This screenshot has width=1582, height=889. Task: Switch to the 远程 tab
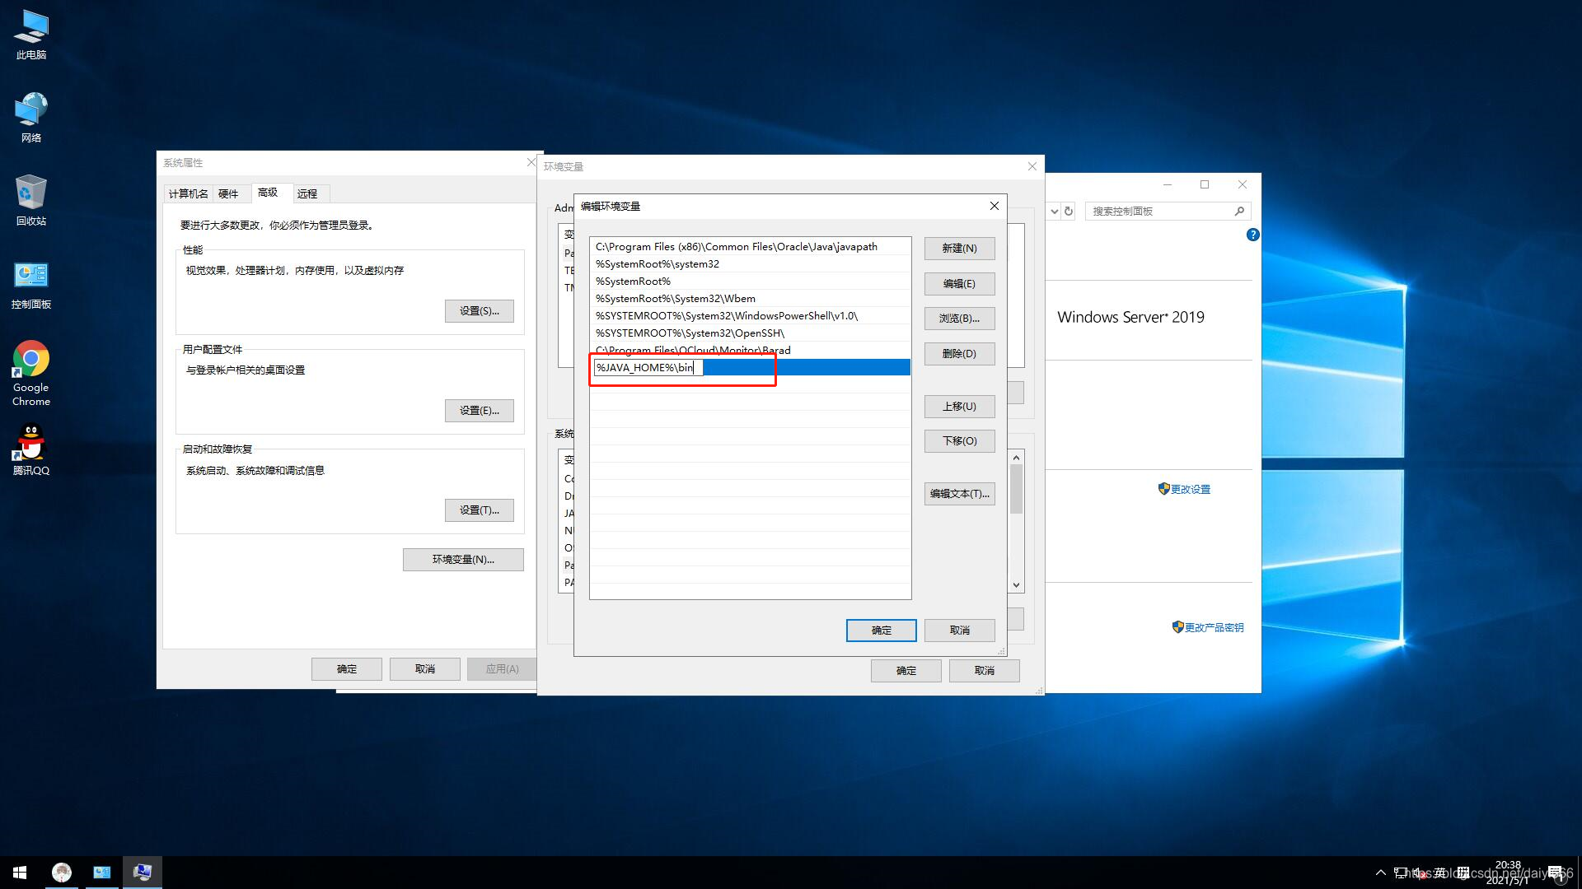click(307, 194)
